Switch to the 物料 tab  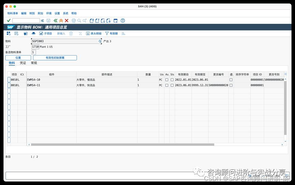(12, 63)
